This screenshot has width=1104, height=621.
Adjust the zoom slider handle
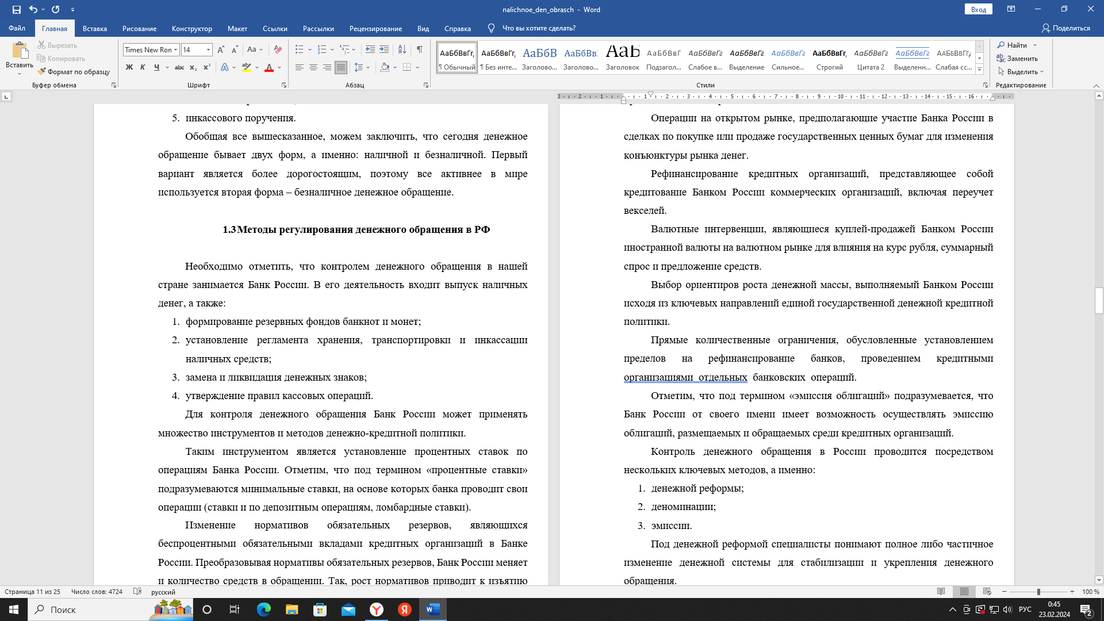pos(1038,591)
